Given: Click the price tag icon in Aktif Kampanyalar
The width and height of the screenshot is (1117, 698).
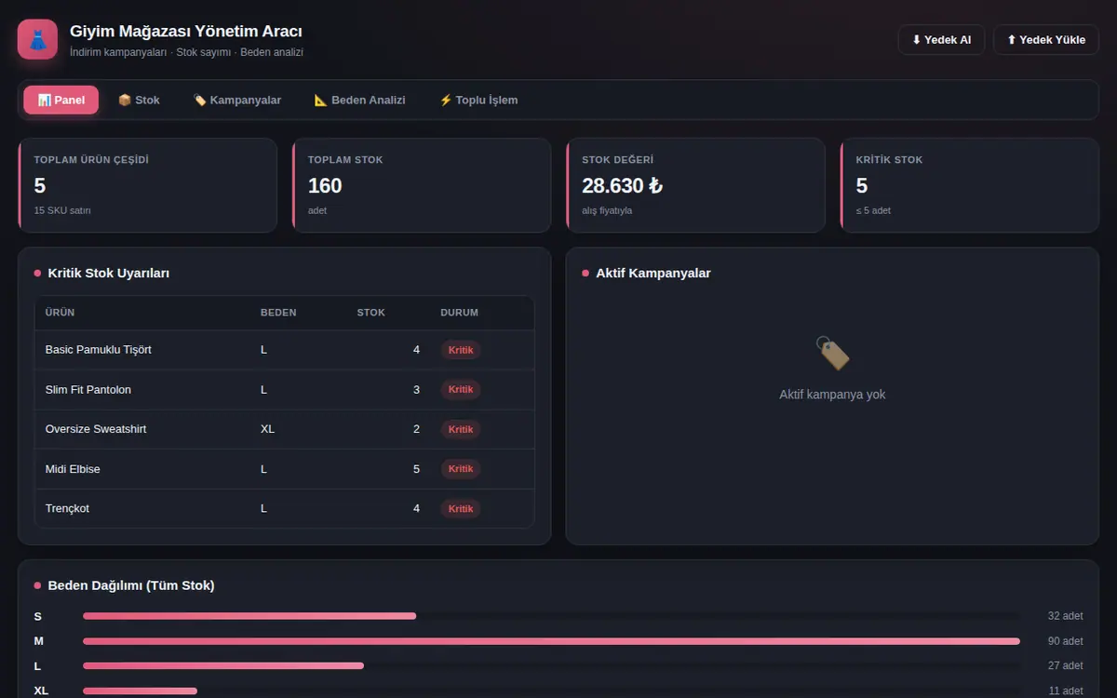Looking at the screenshot, I should point(832,354).
